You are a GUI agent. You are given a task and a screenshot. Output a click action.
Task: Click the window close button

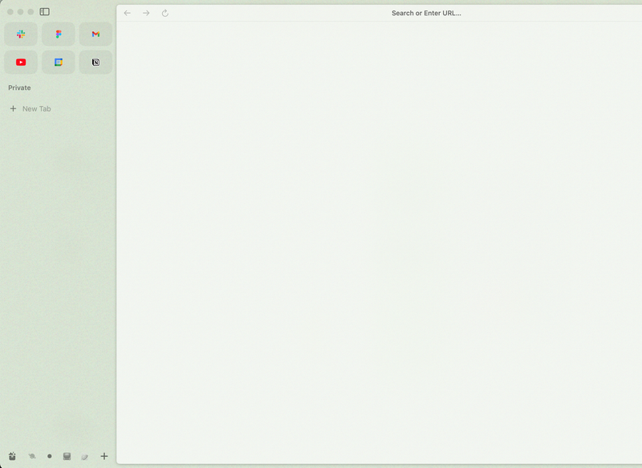tap(10, 12)
